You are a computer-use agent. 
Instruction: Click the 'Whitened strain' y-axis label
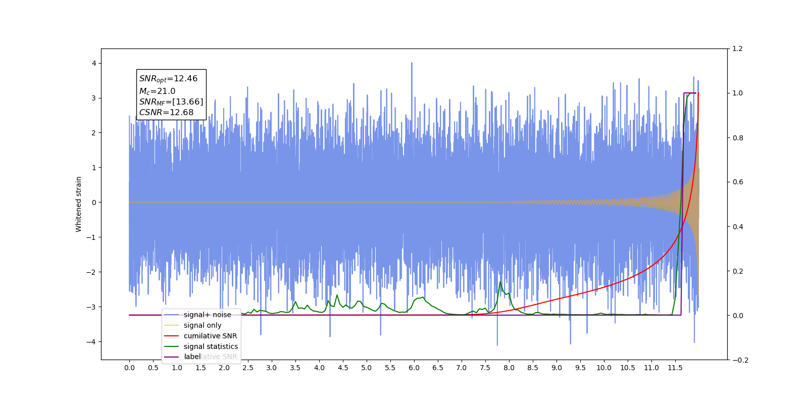click(x=78, y=204)
